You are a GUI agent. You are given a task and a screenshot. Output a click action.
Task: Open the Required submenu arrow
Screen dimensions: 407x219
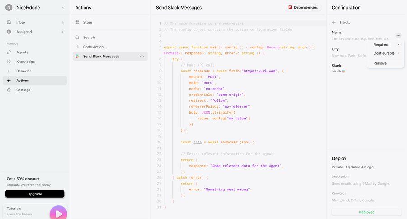coord(398,45)
